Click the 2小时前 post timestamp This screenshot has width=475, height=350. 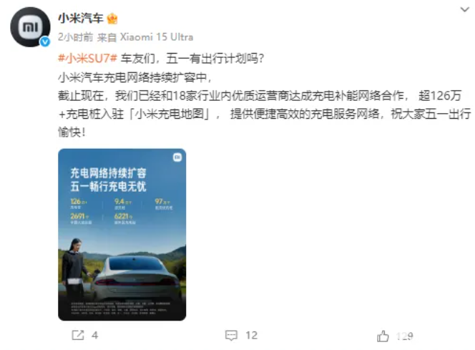point(75,37)
